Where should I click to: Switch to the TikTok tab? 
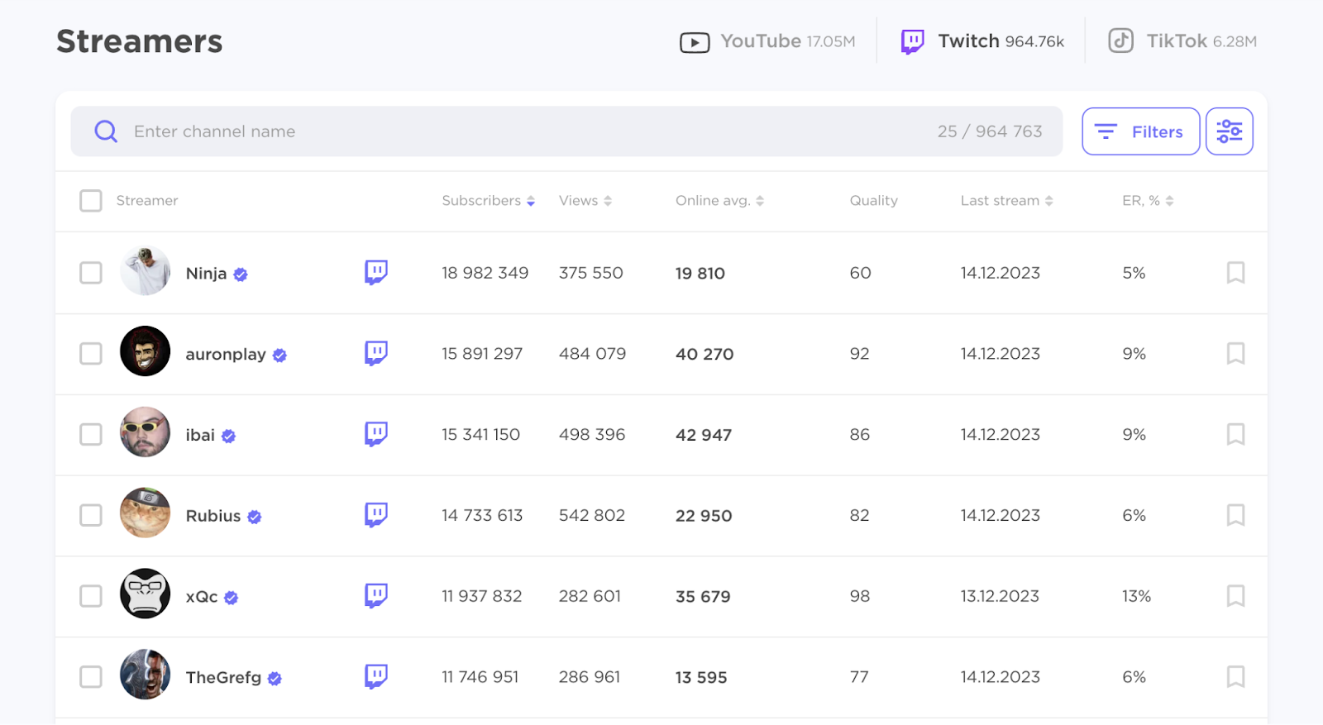pos(1182,41)
